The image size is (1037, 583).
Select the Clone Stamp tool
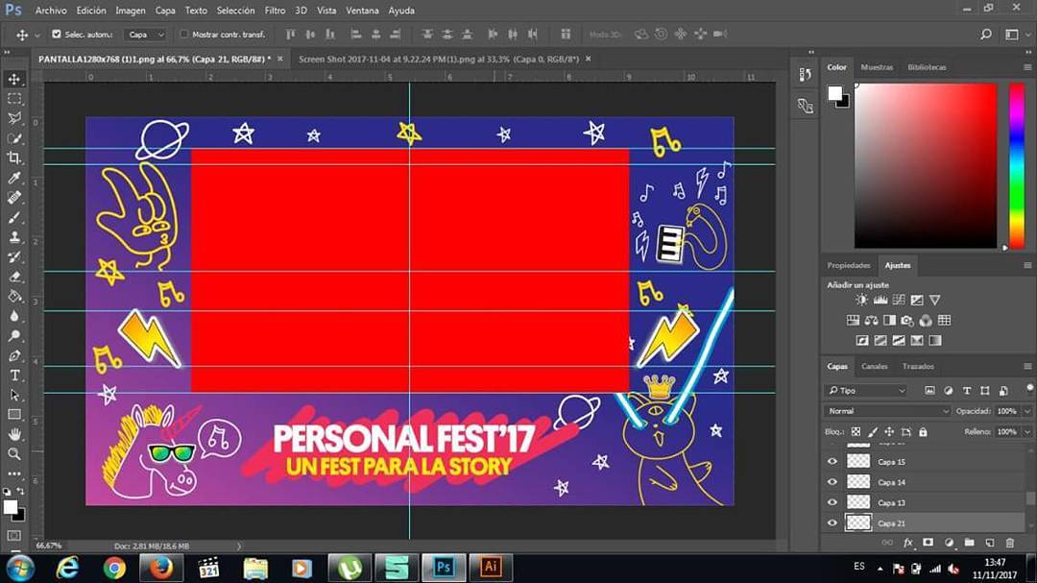pos(13,237)
